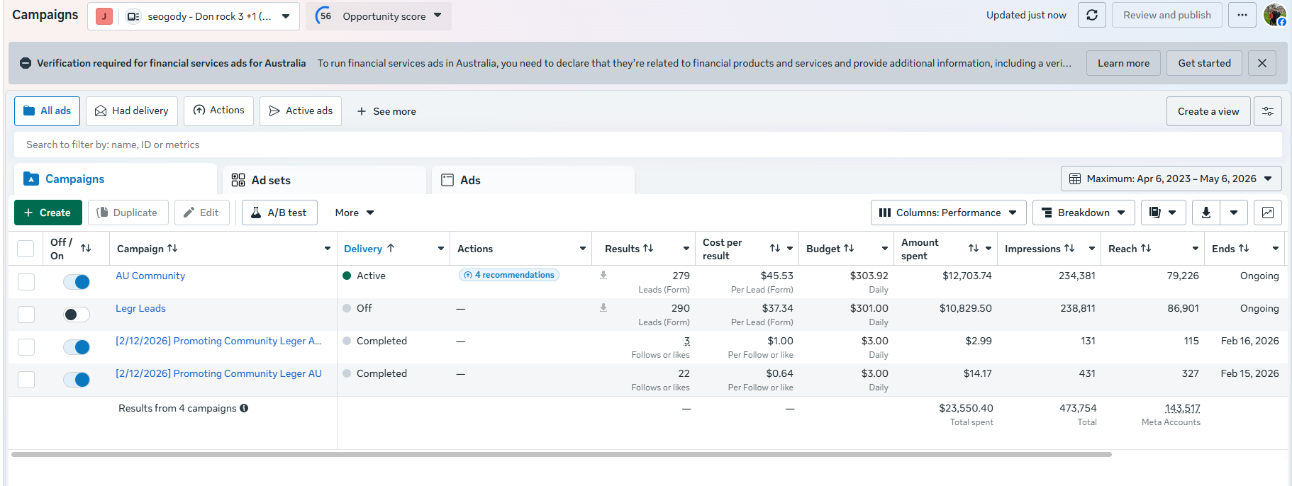
Task: Open the AU Community campaign link
Action: (150, 276)
